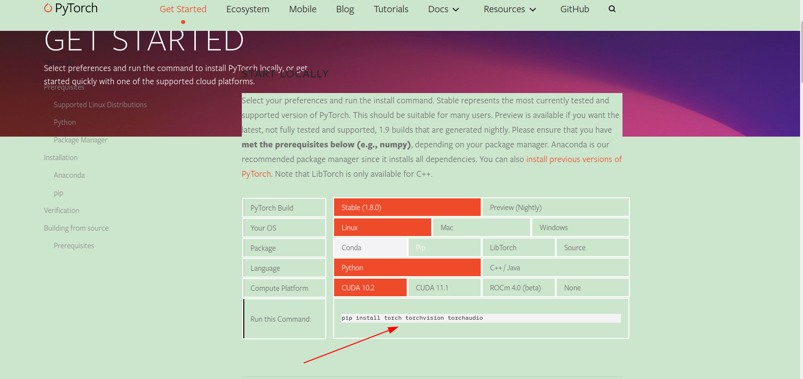This screenshot has height=379, width=803.
Task: Open the Blog page
Action: tap(345, 9)
